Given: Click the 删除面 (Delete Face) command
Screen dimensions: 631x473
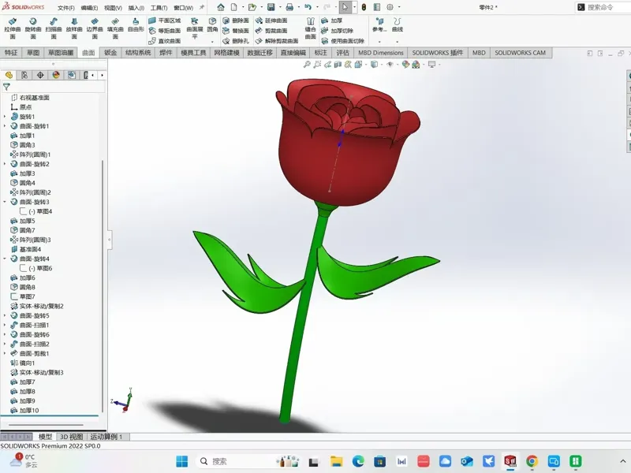Looking at the screenshot, I should pyautogui.click(x=236, y=20).
